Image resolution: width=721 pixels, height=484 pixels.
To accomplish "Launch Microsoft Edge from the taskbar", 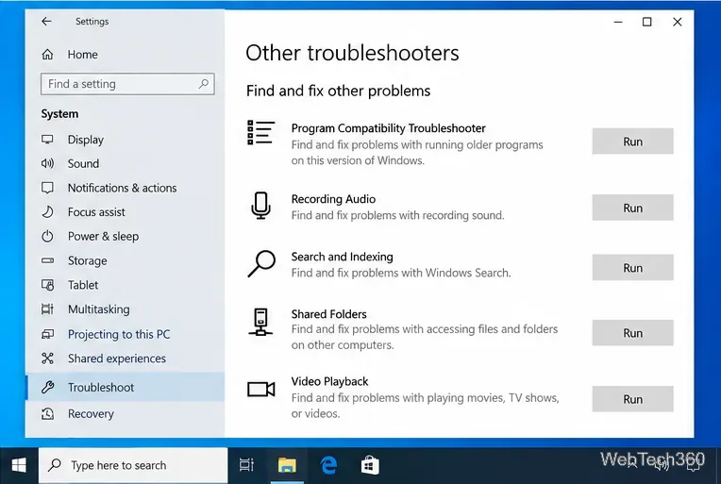I will (x=328, y=465).
